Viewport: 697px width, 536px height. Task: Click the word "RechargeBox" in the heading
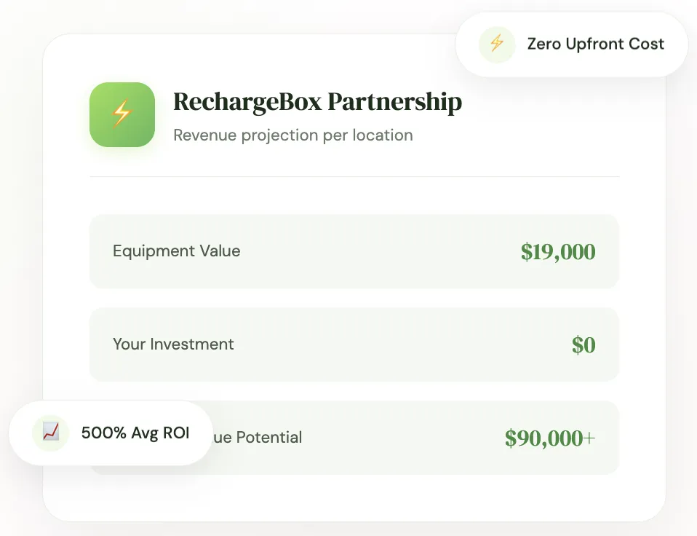[247, 102]
